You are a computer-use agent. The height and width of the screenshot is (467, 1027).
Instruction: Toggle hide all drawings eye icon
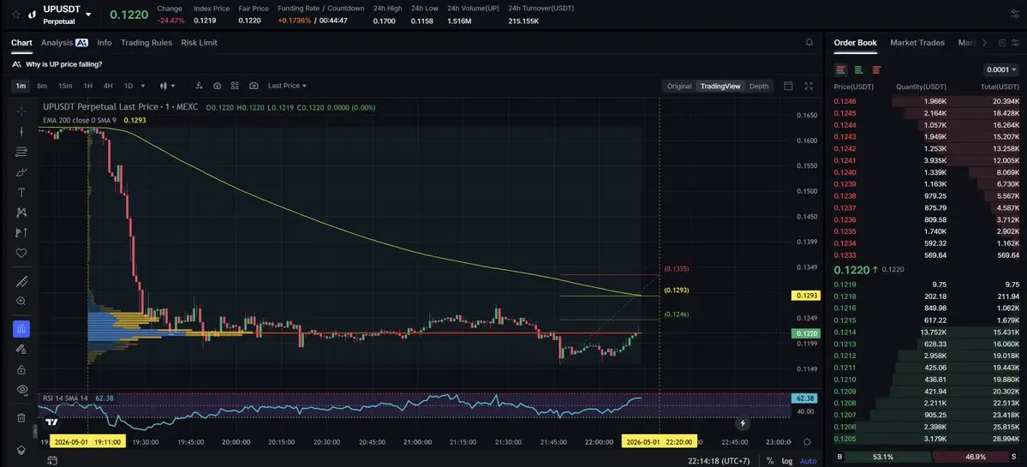click(x=21, y=390)
